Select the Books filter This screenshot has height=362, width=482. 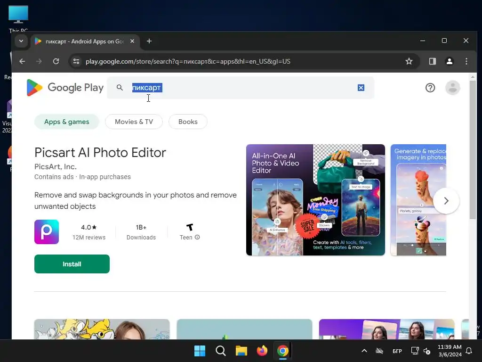pyautogui.click(x=188, y=122)
